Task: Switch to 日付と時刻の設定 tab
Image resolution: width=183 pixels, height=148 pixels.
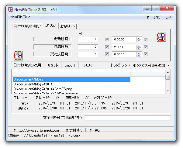Action: coord(27,26)
